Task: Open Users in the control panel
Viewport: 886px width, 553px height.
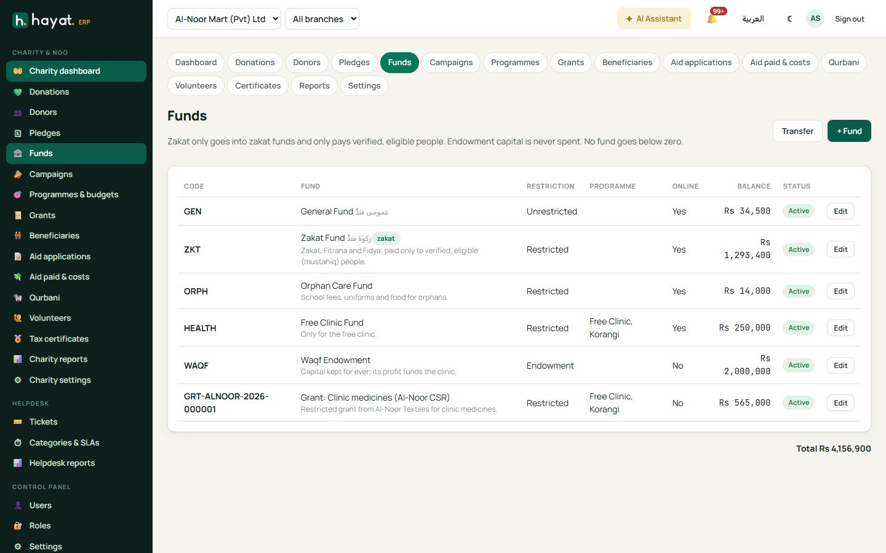Action: click(76, 506)
